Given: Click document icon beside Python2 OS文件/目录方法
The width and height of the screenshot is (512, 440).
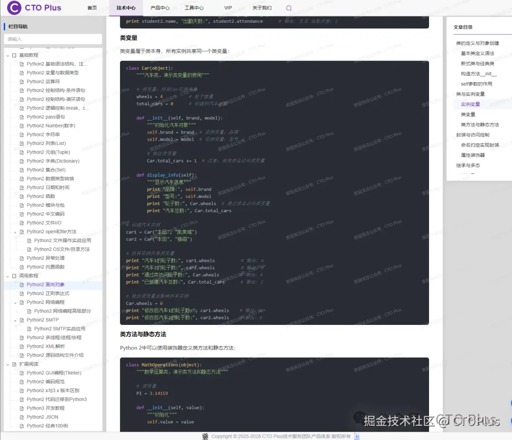Looking at the screenshot, I should pos(29,249).
